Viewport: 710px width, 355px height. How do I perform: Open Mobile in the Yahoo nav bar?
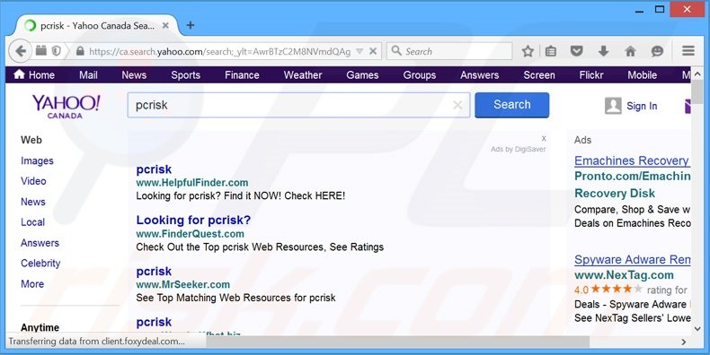[642, 75]
